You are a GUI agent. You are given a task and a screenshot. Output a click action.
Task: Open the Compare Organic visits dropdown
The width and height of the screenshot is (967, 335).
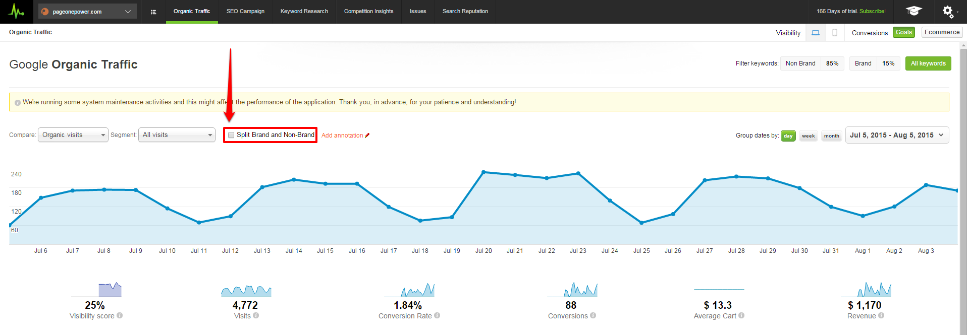point(73,135)
